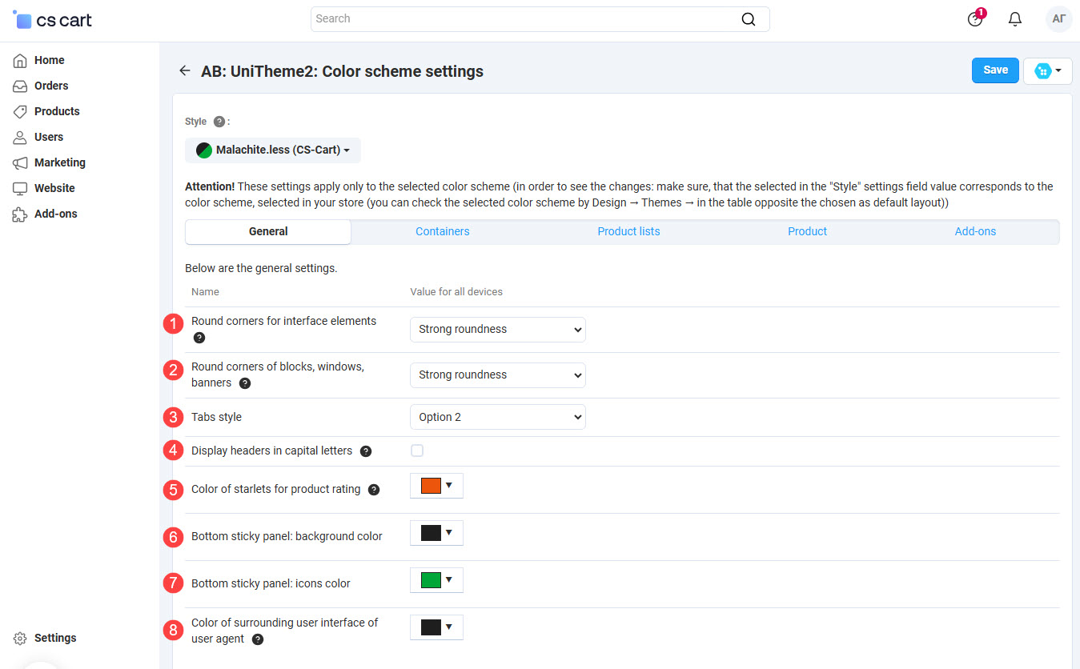
Task: Enable Display headers in capital letters checkbox
Action: point(417,451)
